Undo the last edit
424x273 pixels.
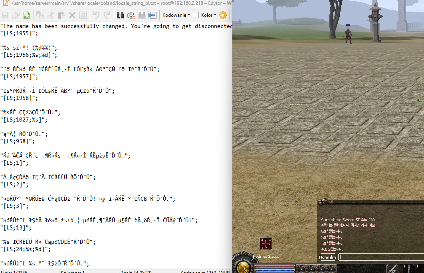click(x=96, y=15)
